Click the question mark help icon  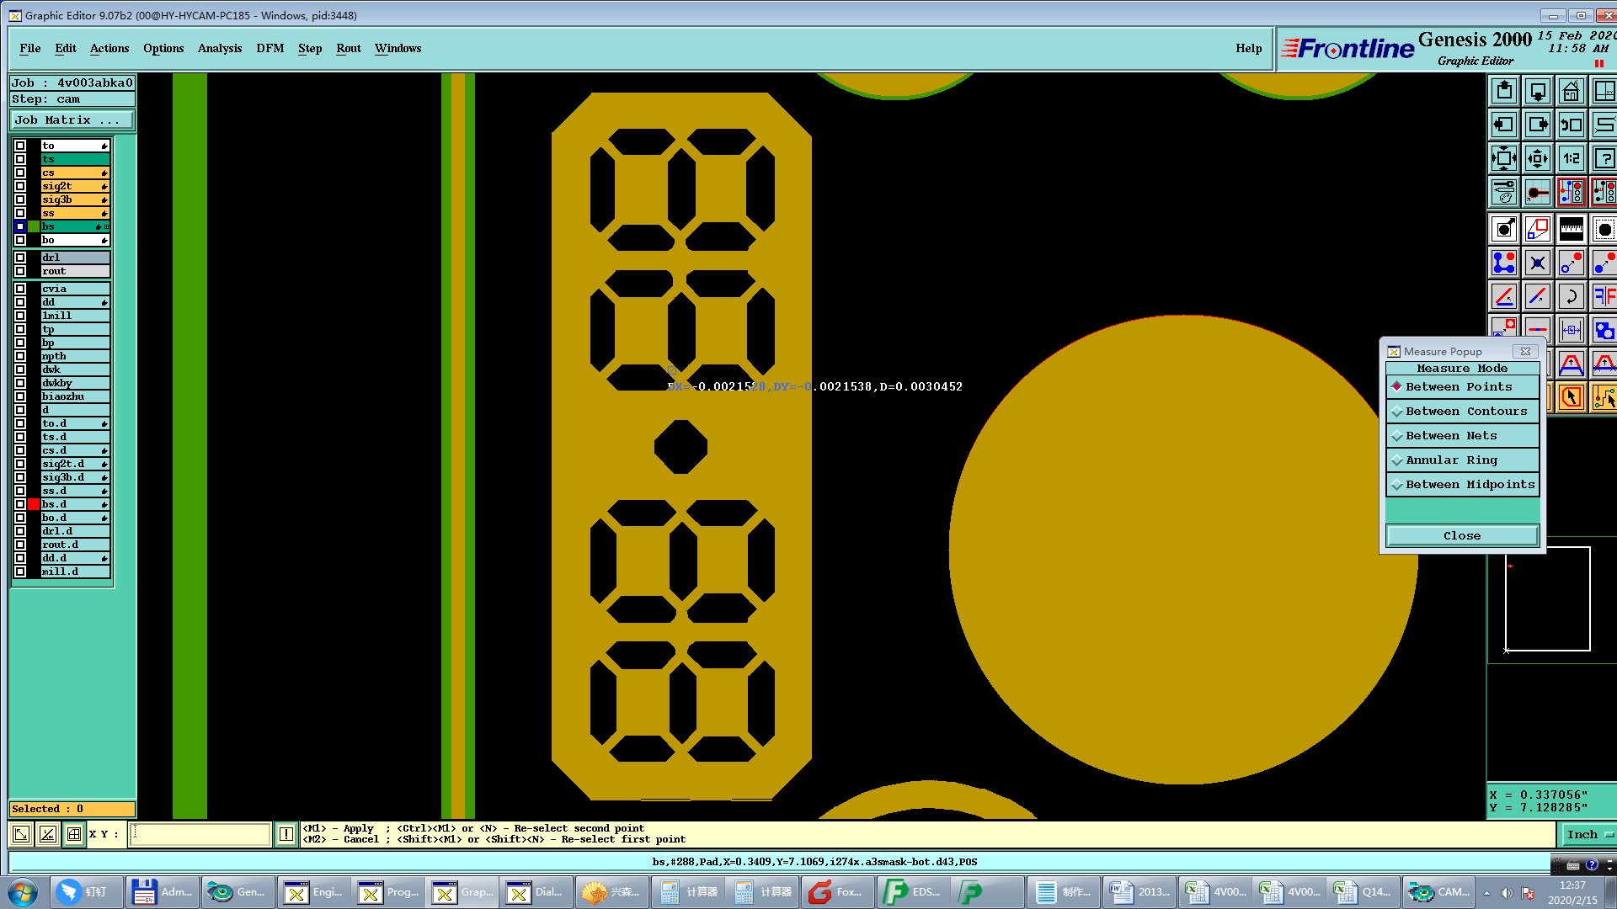point(1604,158)
